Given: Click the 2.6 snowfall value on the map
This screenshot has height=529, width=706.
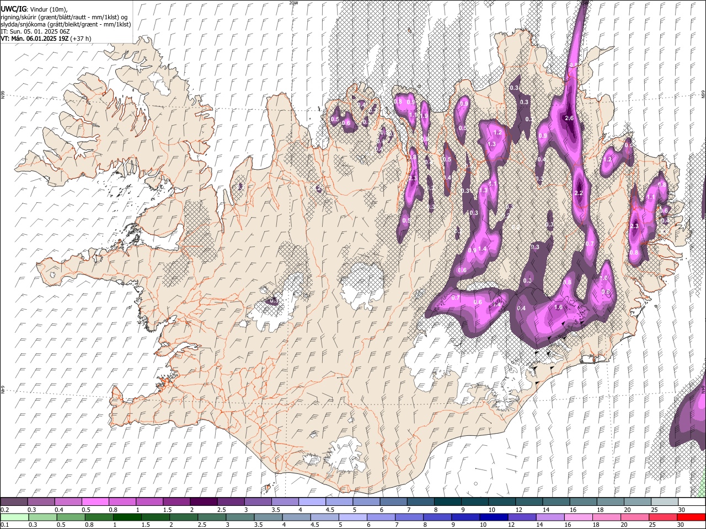Looking at the screenshot, I should (570, 118).
